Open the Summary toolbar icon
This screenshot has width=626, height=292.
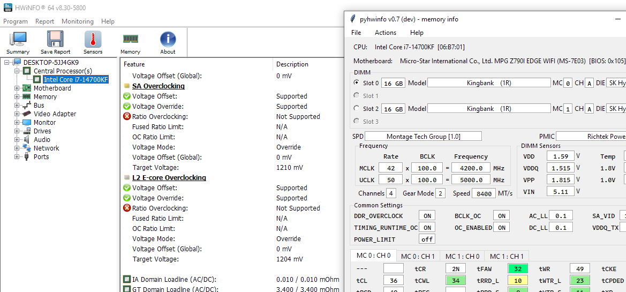coord(18,40)
